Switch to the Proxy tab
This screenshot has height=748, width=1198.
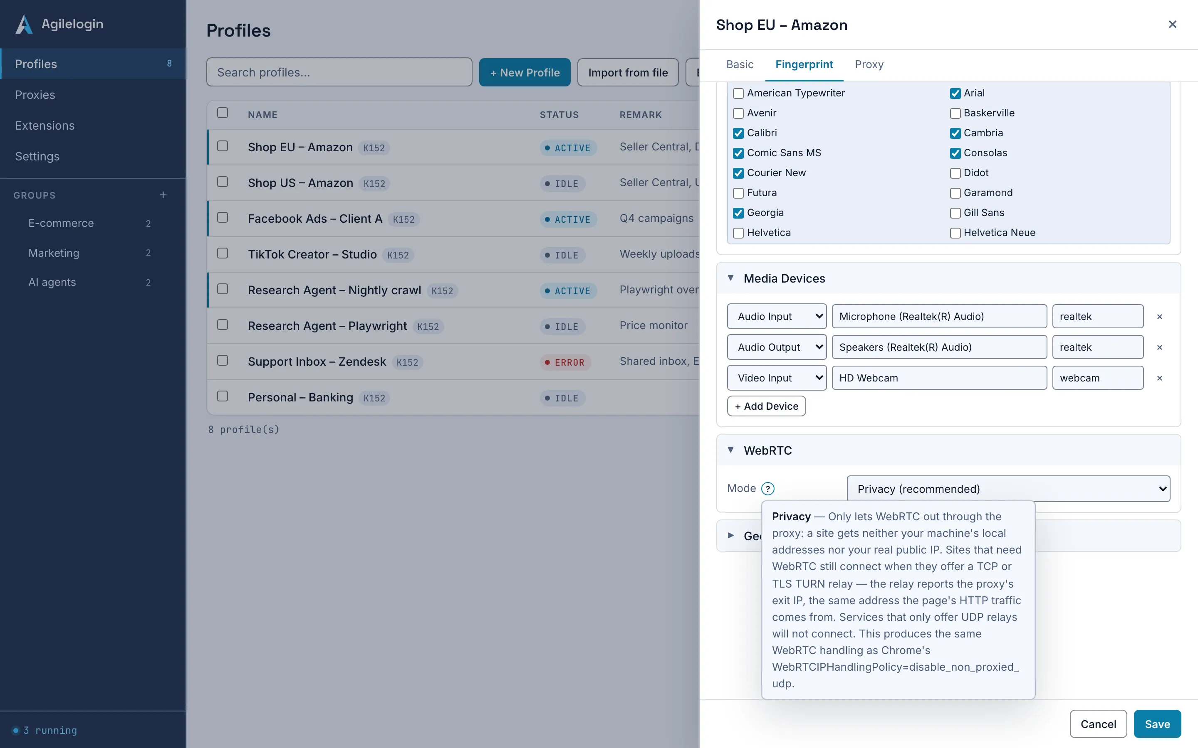pyautogui.click(x=869, y=64)
